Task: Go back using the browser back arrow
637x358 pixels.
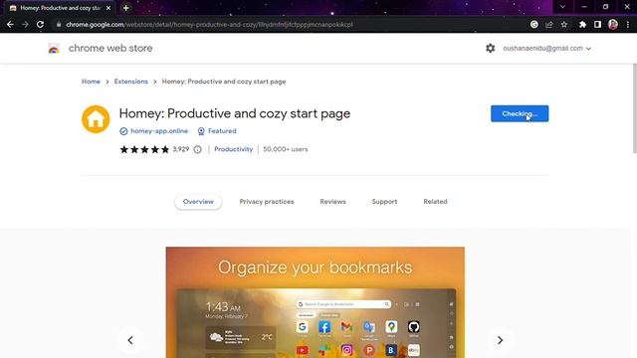Action: [x=10, y=24]
